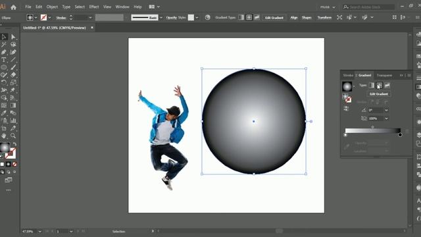Set linear Gradient Type in control bar

tap(241, 18)
